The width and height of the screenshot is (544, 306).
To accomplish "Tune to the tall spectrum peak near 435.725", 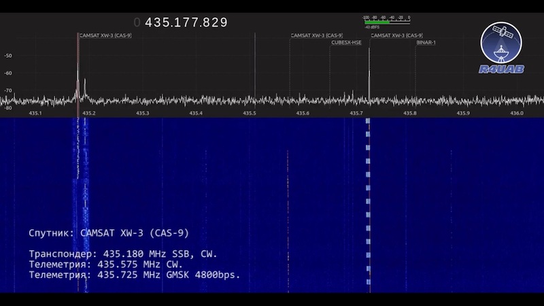I will (369, 68).
